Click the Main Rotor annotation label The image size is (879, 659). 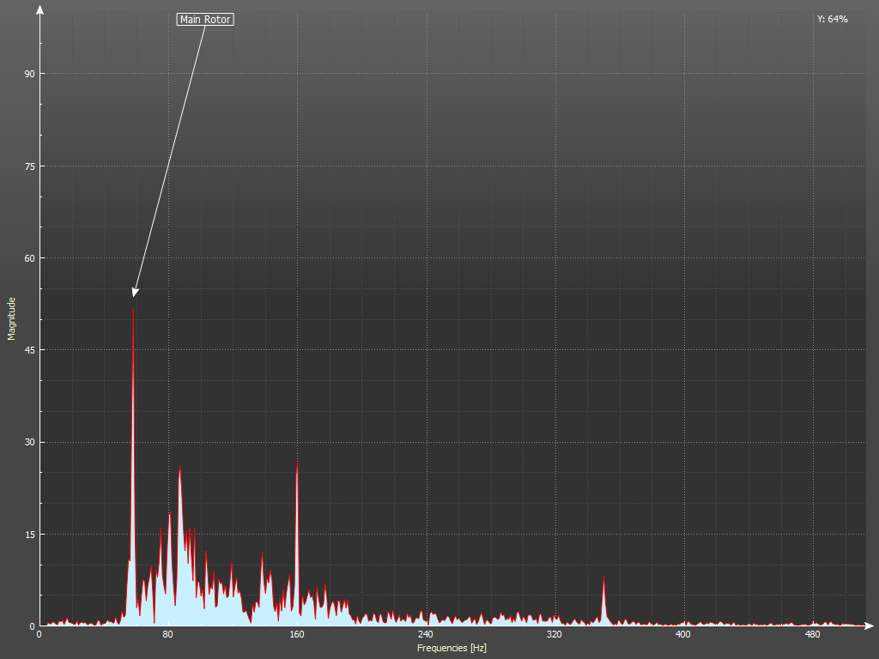pos(205,19)
